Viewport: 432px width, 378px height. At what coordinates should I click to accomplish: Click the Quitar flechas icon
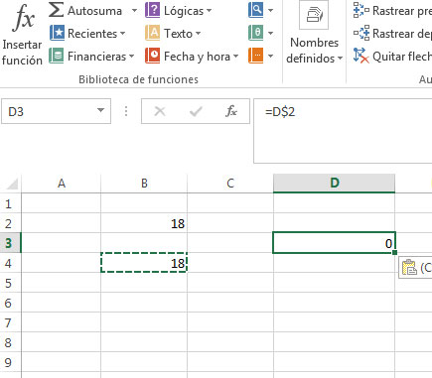pyautogui.click(x=361, y=56)
